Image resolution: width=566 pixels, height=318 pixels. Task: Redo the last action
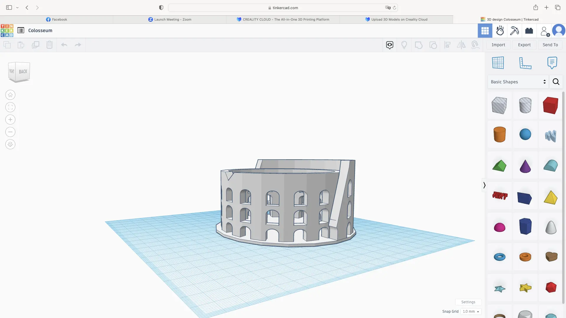coord(78,45)
